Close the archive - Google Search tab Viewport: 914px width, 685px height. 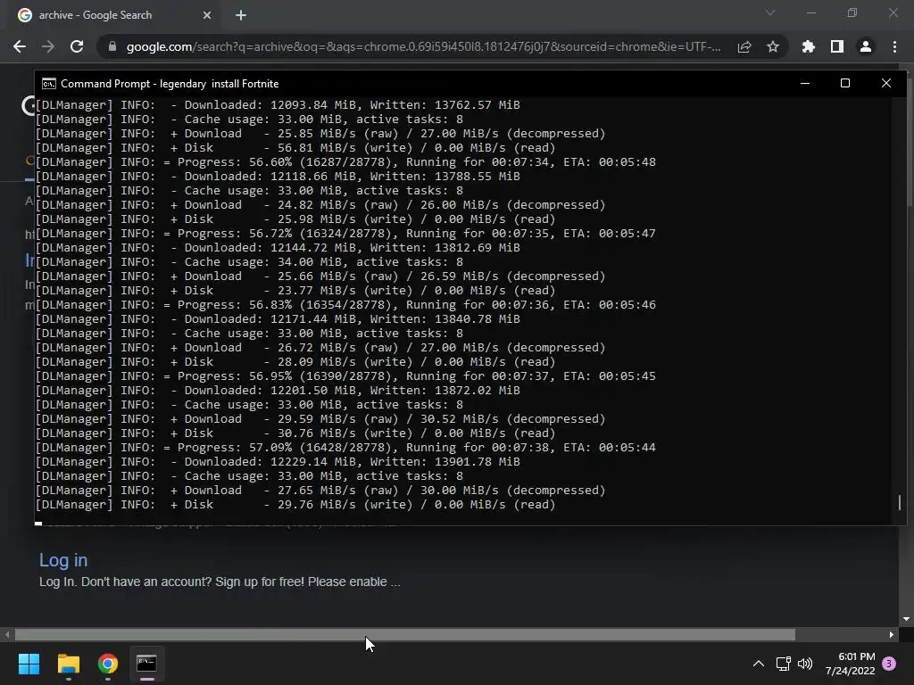(207, 15)
